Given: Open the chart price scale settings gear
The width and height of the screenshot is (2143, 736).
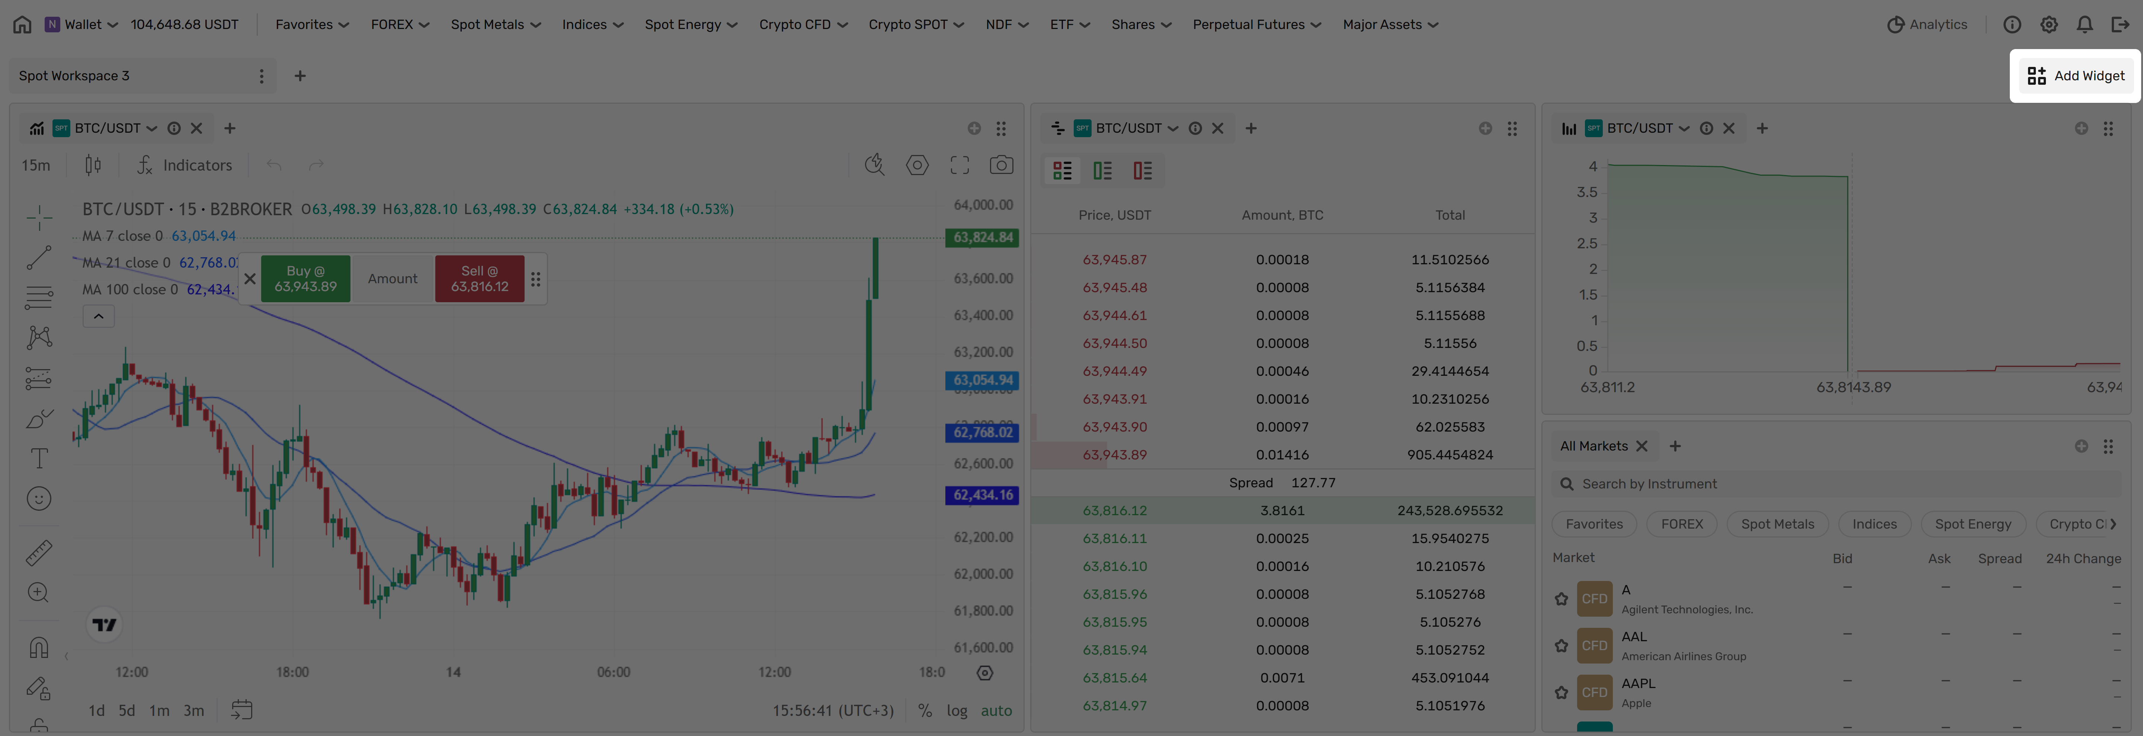Looking at the screenshot, I should coord(985,673).
